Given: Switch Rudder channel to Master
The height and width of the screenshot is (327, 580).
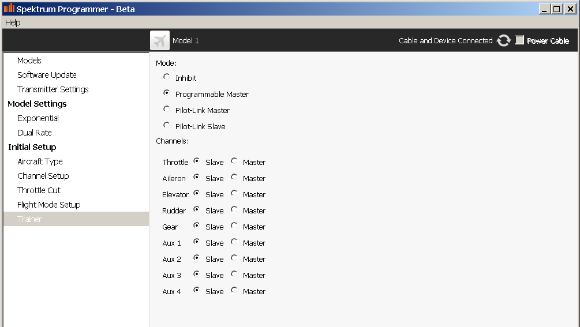Looking at the screenshot, I should click(x=234, y=210).
